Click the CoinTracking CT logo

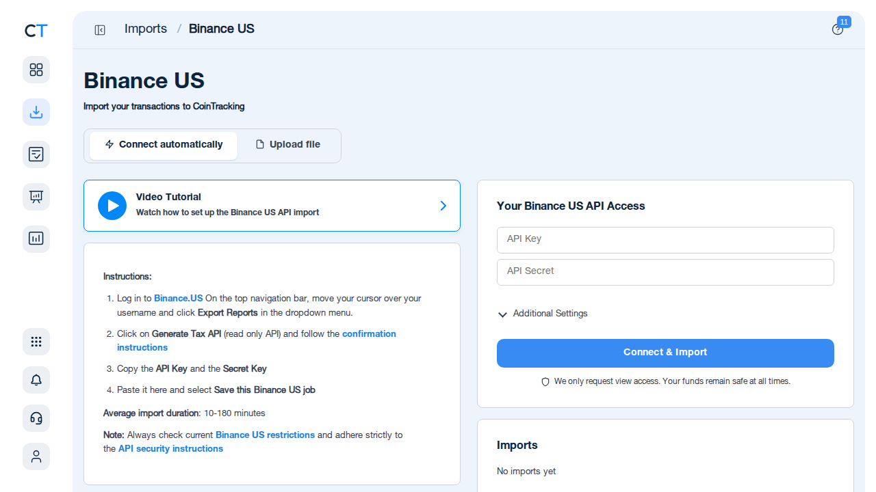[x=36, y=31]
